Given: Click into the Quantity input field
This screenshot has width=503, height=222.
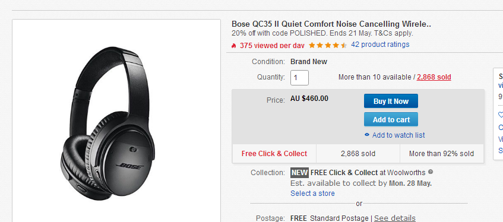Looking at the screenshot, I should pos(300,78).
